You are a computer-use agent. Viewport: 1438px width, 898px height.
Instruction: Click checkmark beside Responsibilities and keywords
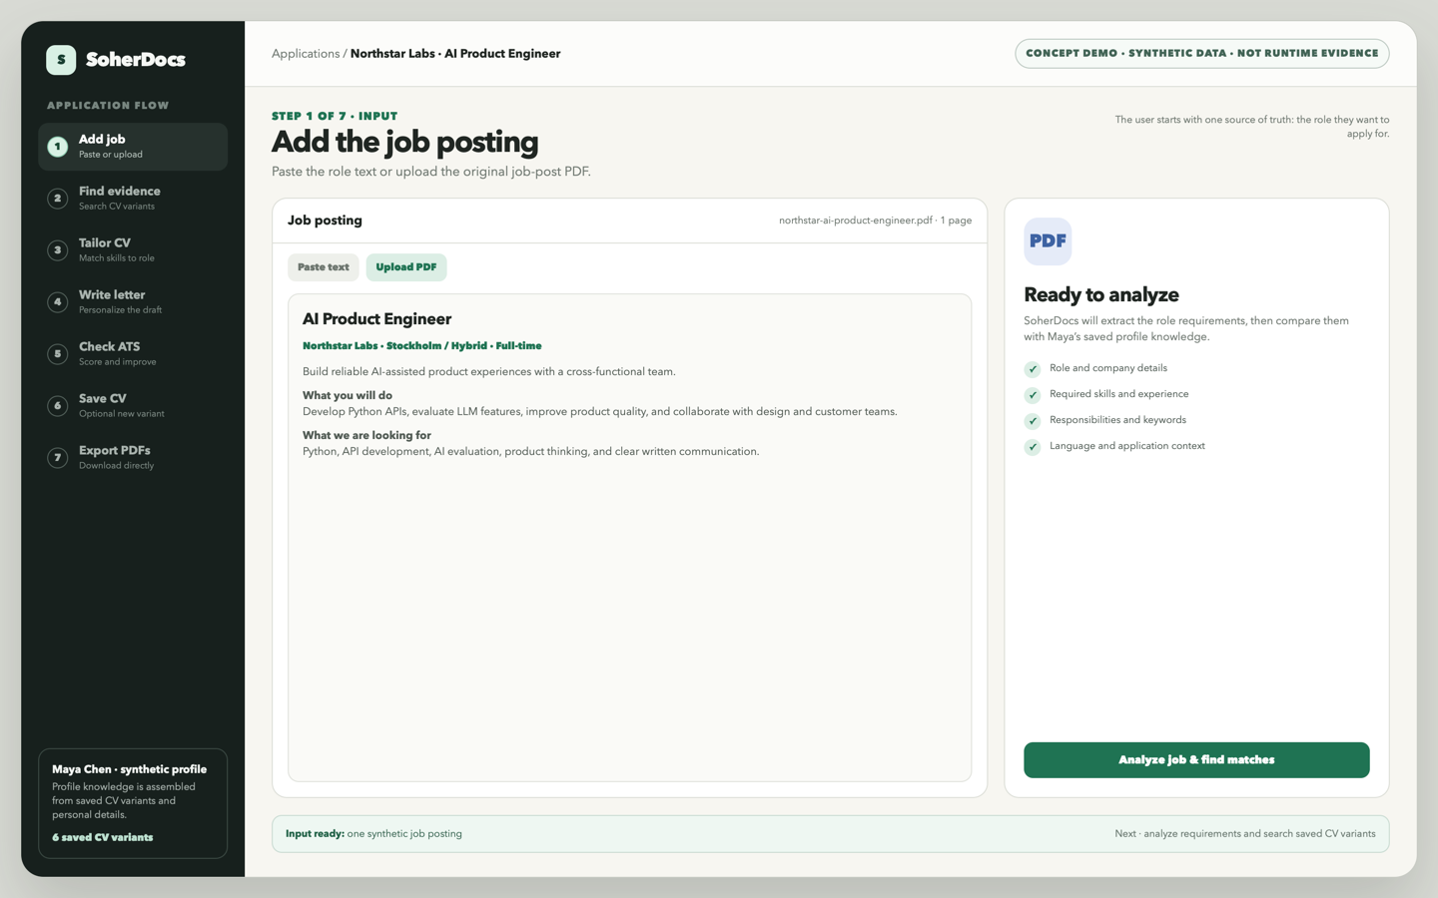pos(1033,421)
